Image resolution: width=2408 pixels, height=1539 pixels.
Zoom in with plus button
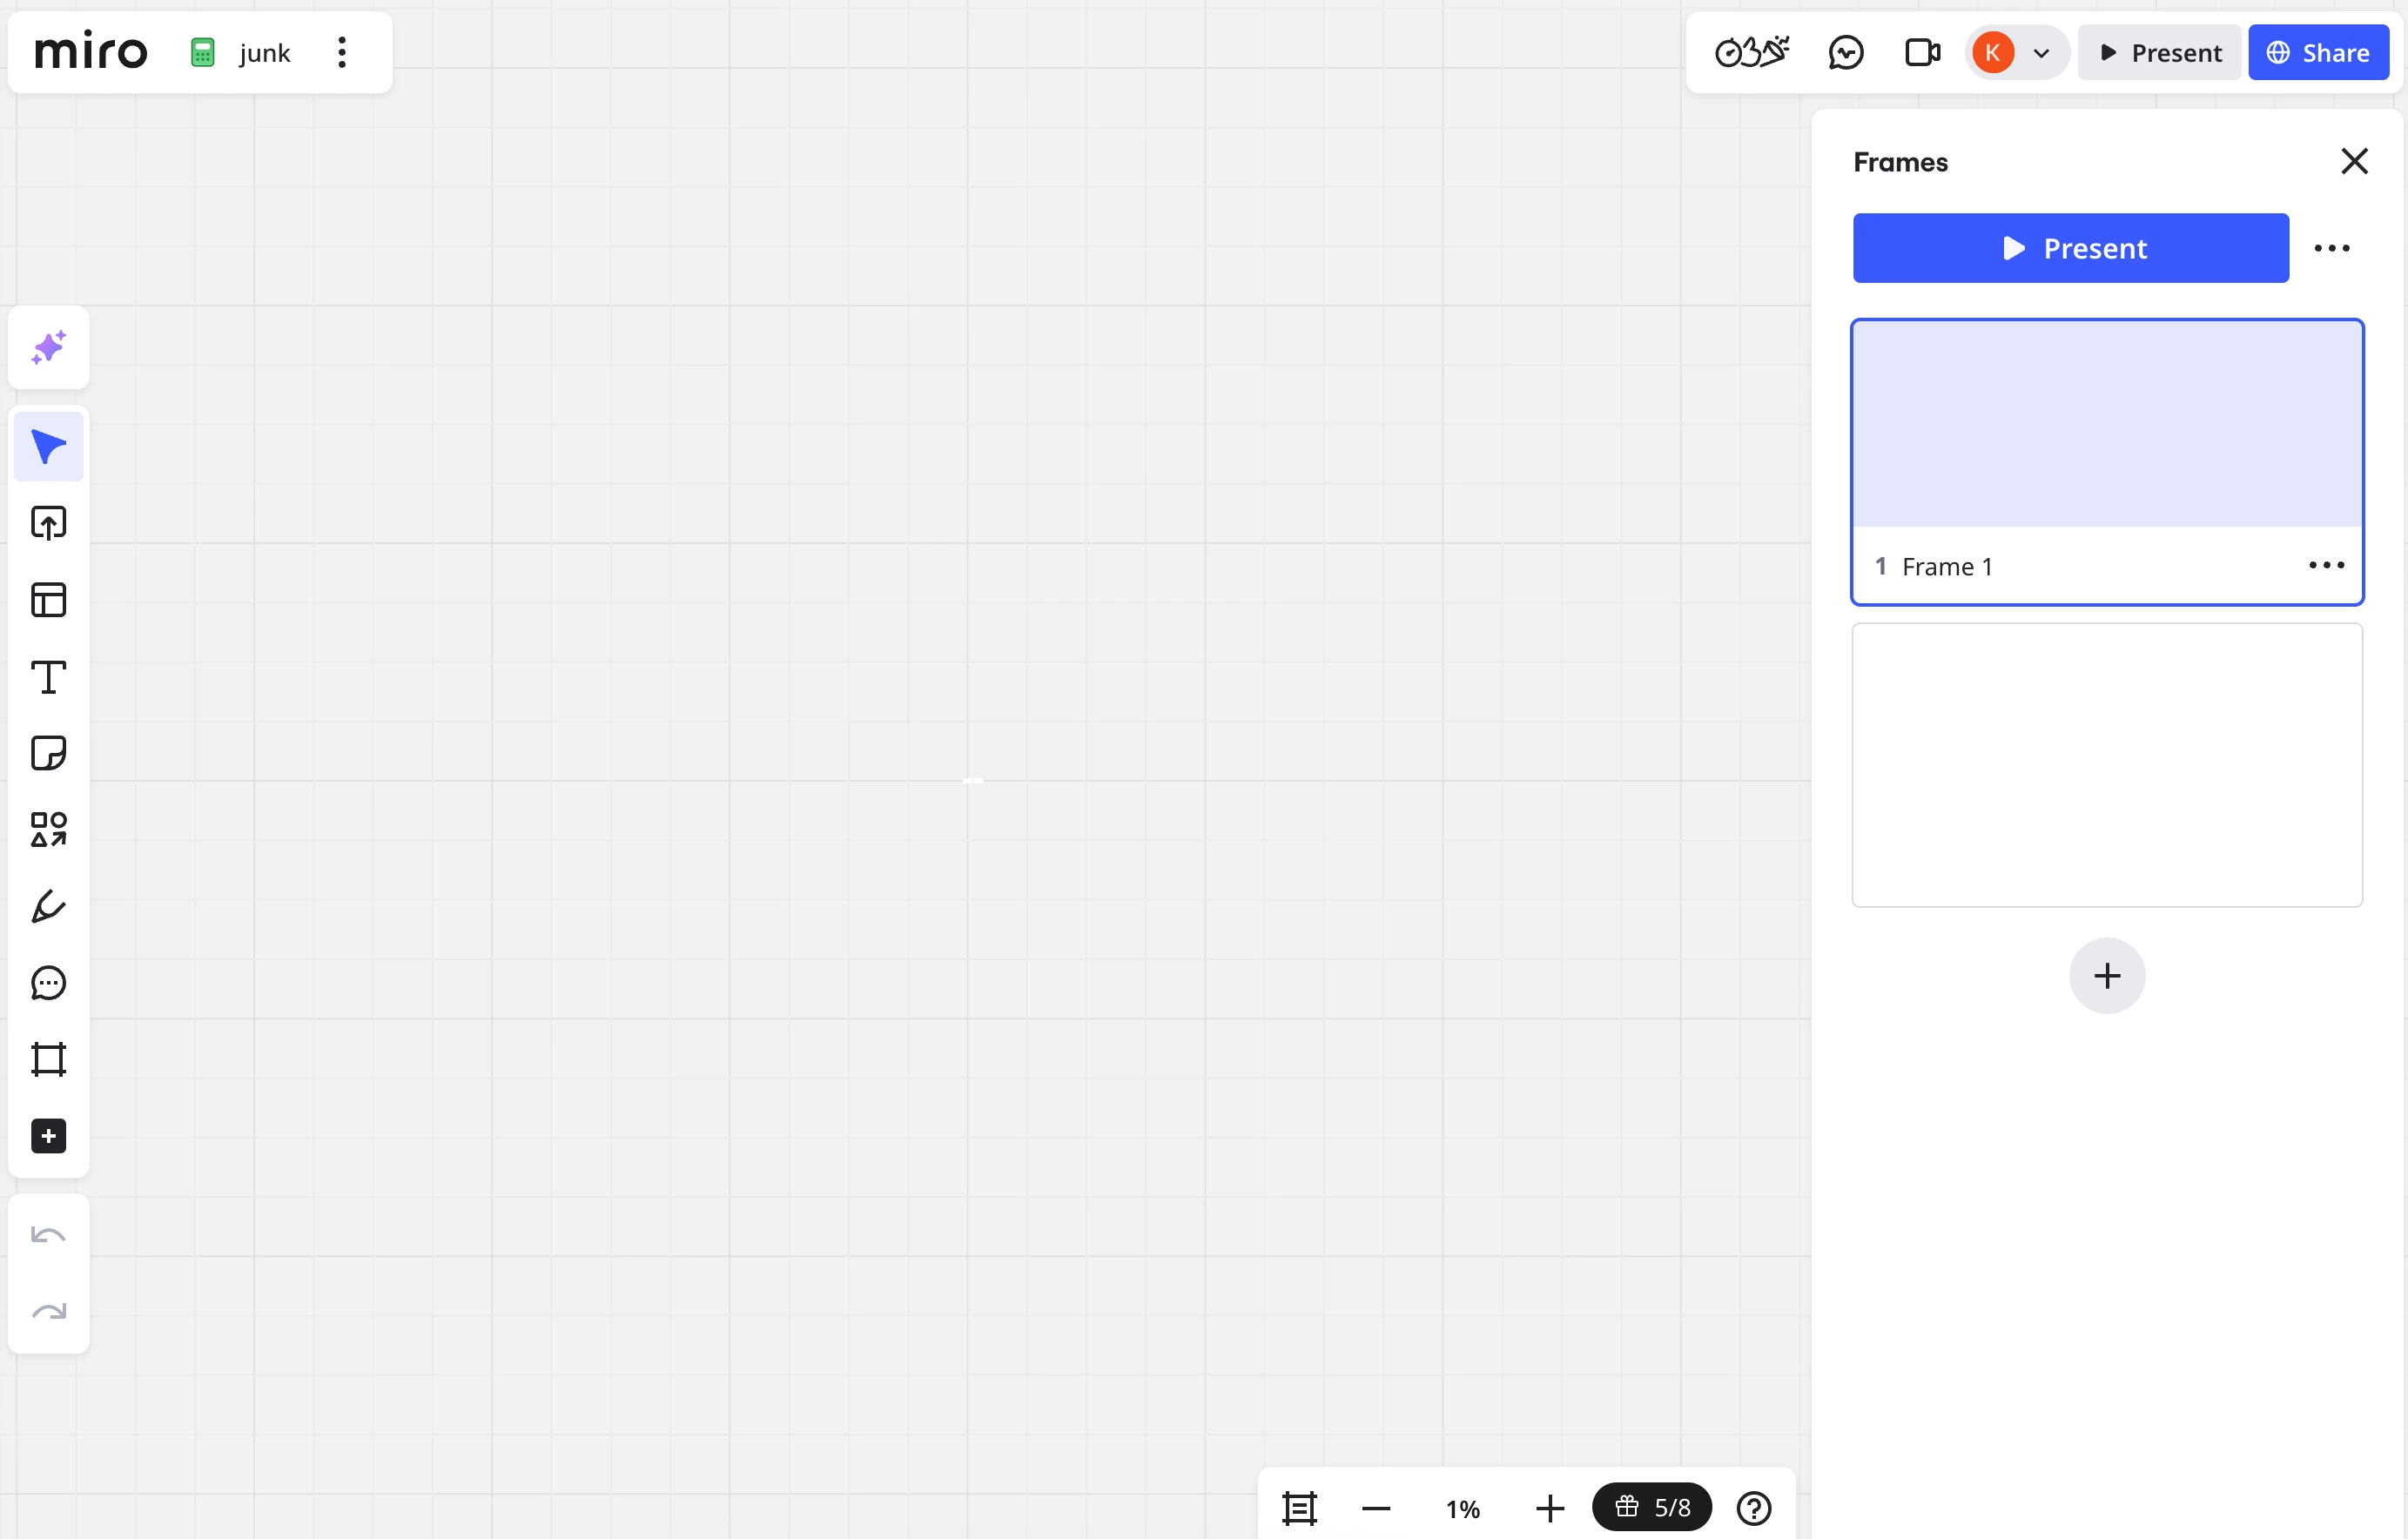pos(1550,1508)
